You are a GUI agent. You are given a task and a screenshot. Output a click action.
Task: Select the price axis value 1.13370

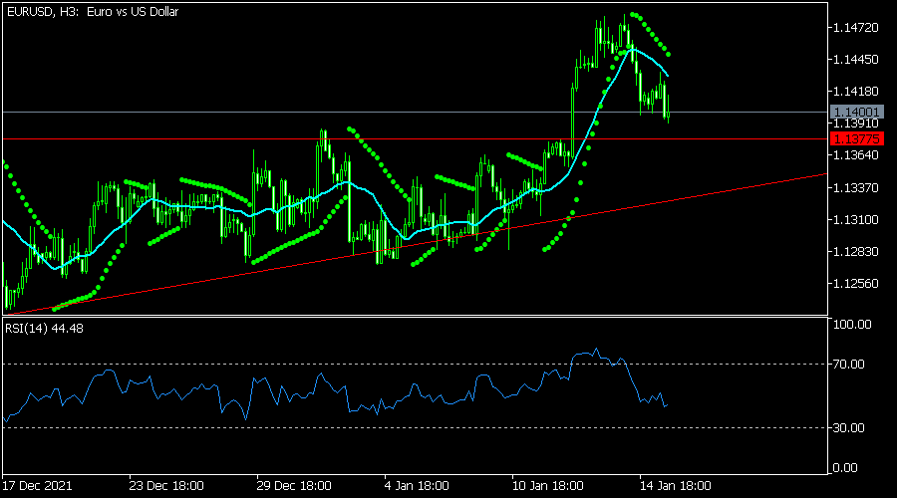point(856,187)
